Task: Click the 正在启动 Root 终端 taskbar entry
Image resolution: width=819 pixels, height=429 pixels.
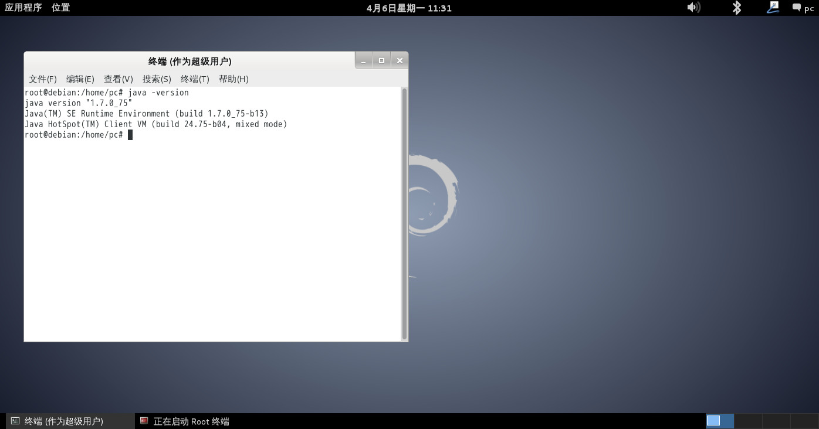Action: click(x=185, y=421)
